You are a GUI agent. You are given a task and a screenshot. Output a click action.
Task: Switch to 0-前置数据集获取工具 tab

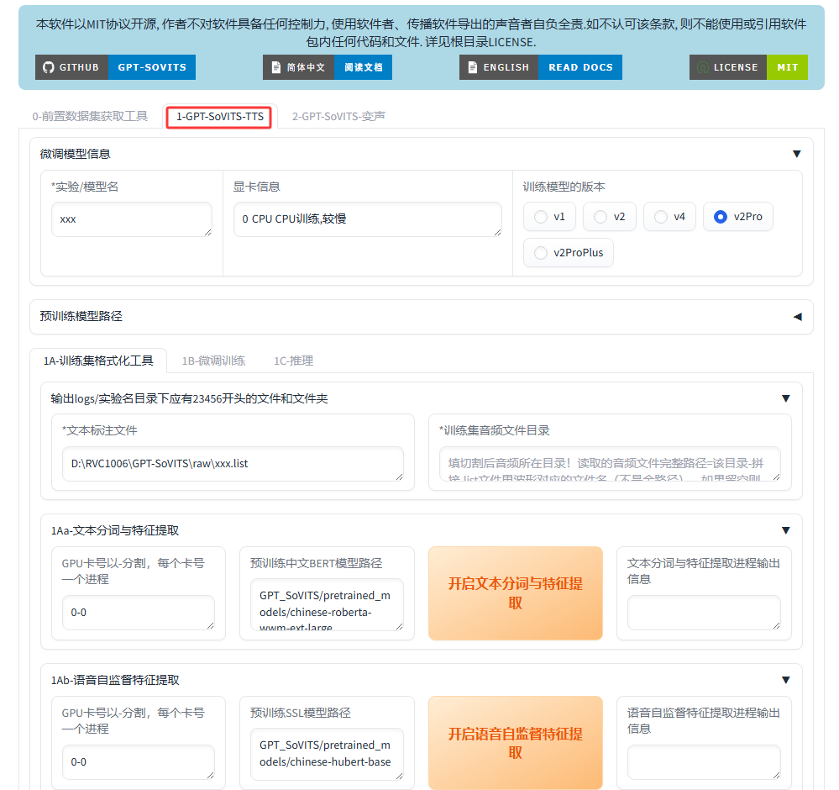tap(90, 117)
